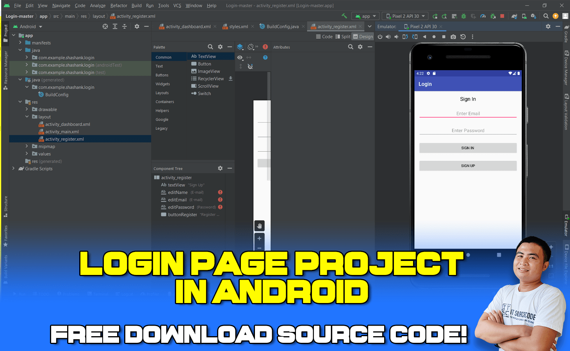Sync project with Gradle files
Screen dimensions: 570x351
coord(515,16)
